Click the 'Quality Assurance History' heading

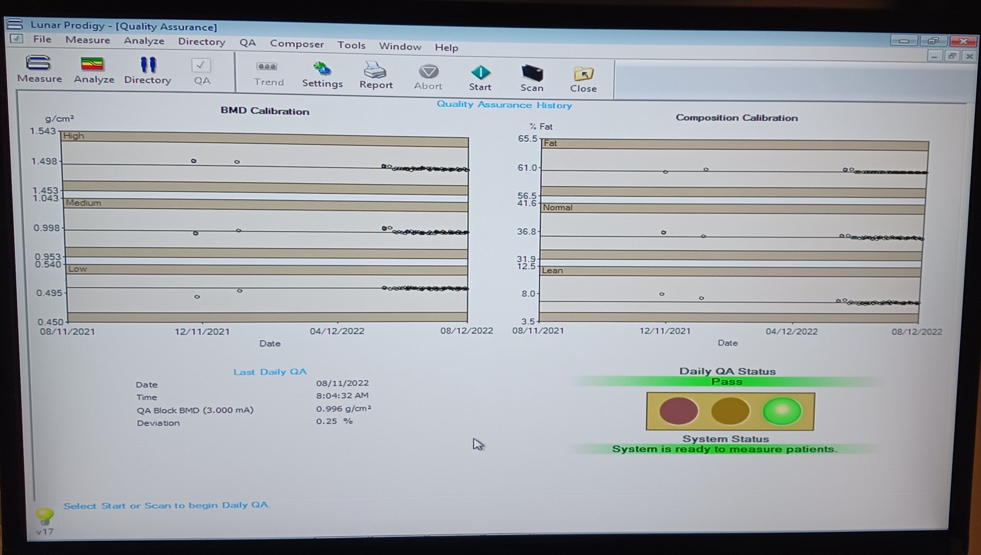click(x=504, y=105)
